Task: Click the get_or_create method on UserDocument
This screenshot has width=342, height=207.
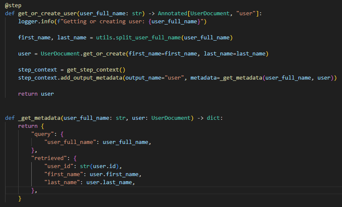Action: pyautogui.click(x=104, y=54)
